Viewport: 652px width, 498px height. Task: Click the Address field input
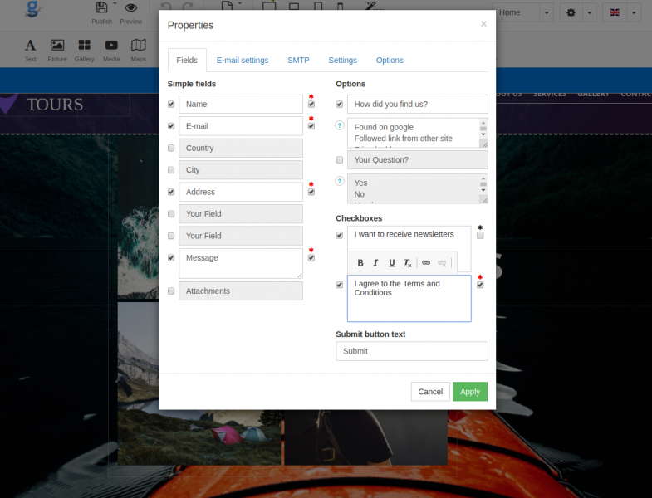241,192
